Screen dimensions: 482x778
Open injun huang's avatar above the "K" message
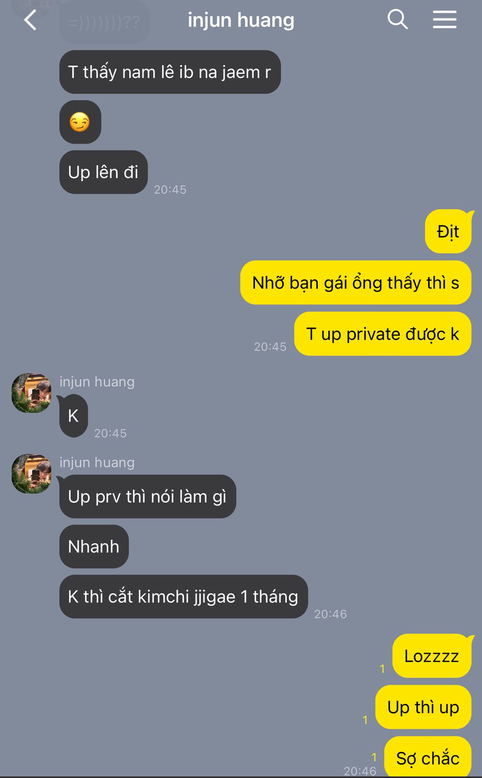pyautogui.click(x=32, y=393)
